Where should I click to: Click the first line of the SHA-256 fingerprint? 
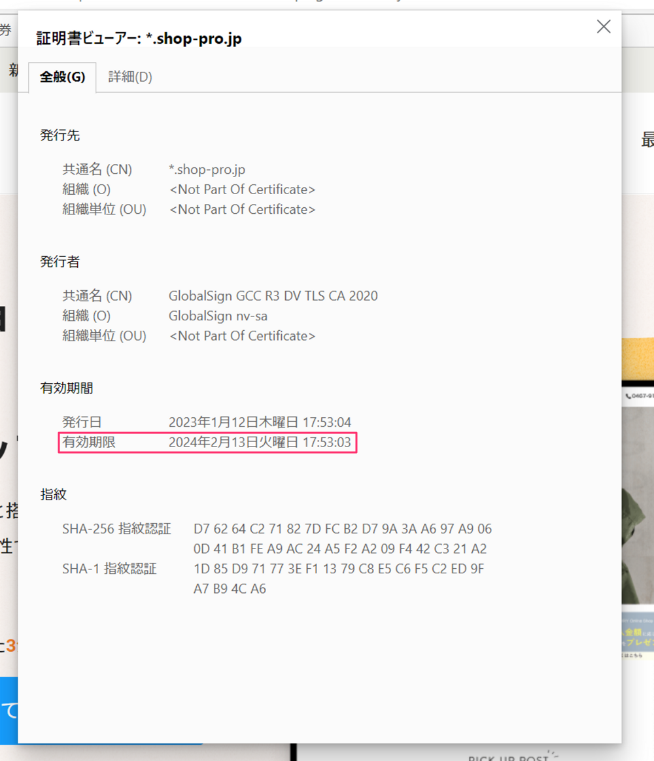(x=343, y=529)
